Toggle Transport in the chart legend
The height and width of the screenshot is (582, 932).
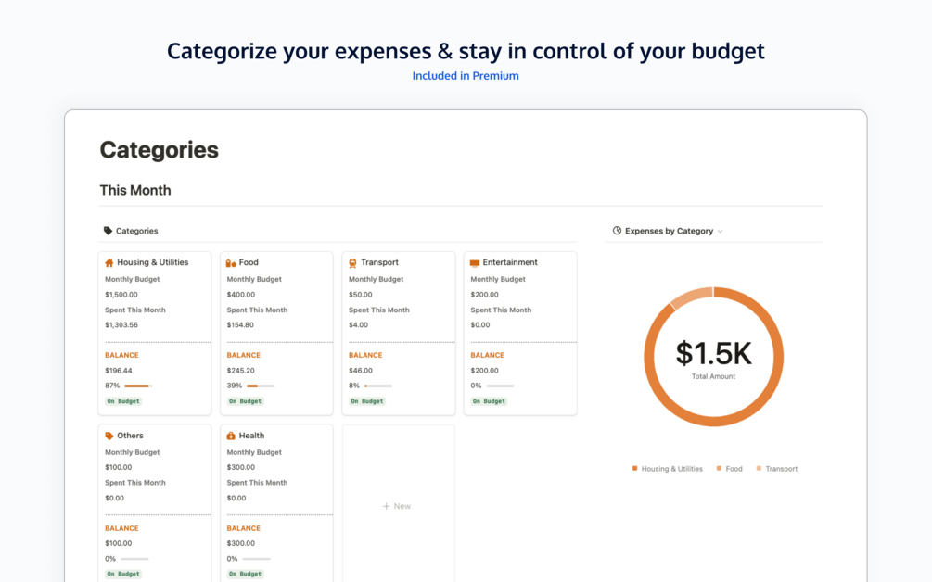tap(776, 469)
